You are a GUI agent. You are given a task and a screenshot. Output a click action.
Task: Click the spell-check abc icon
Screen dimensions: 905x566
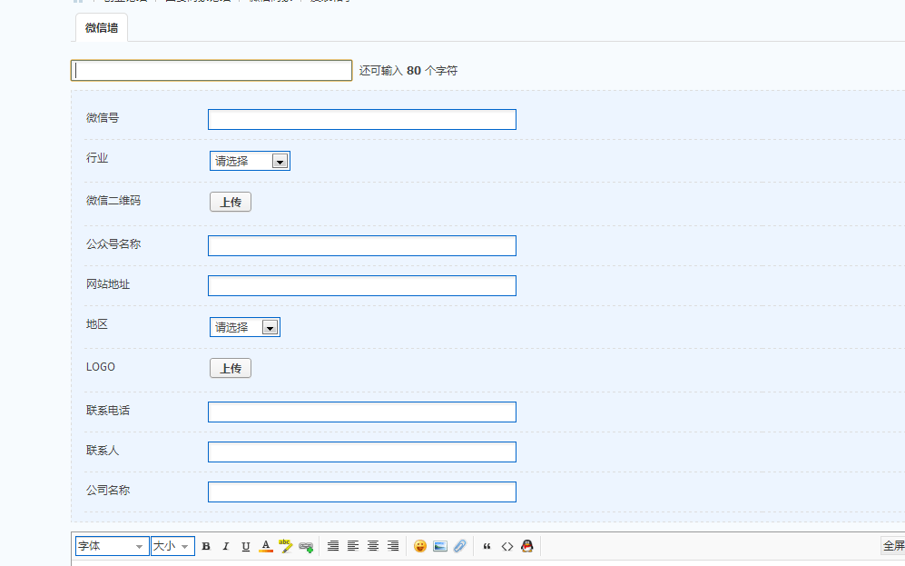[x=285, y=545]
